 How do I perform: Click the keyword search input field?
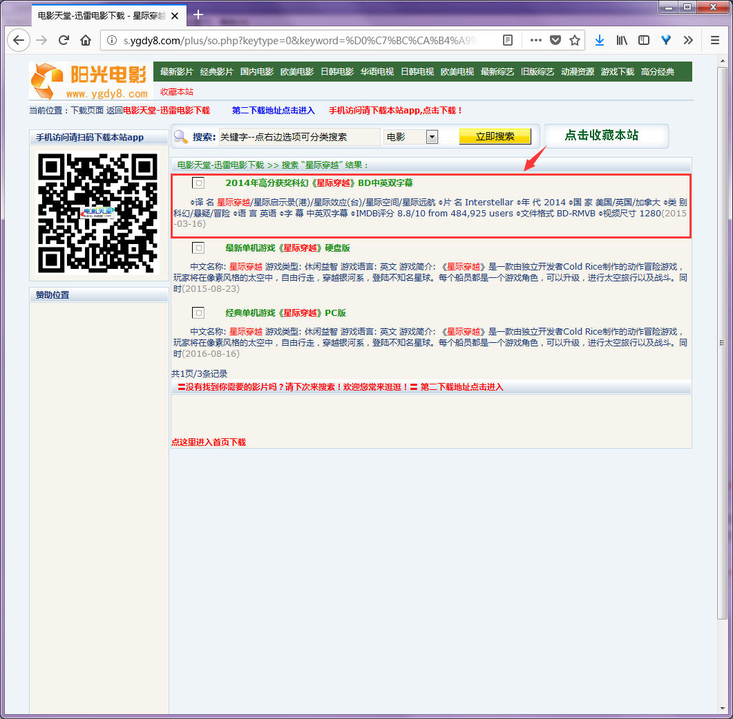299,137
